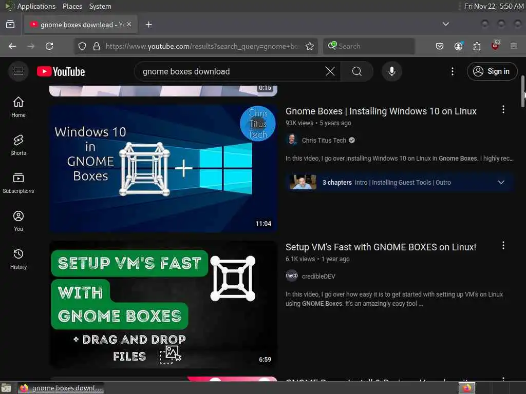Focus the browser Search box
The width and height of the screenshot is (526, 394).
(x=369, y=46)
